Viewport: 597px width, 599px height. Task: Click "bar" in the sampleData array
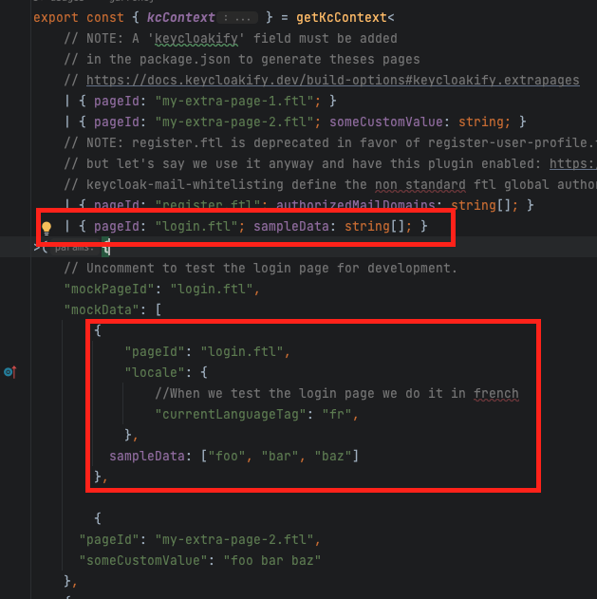(x=280, y=456)
